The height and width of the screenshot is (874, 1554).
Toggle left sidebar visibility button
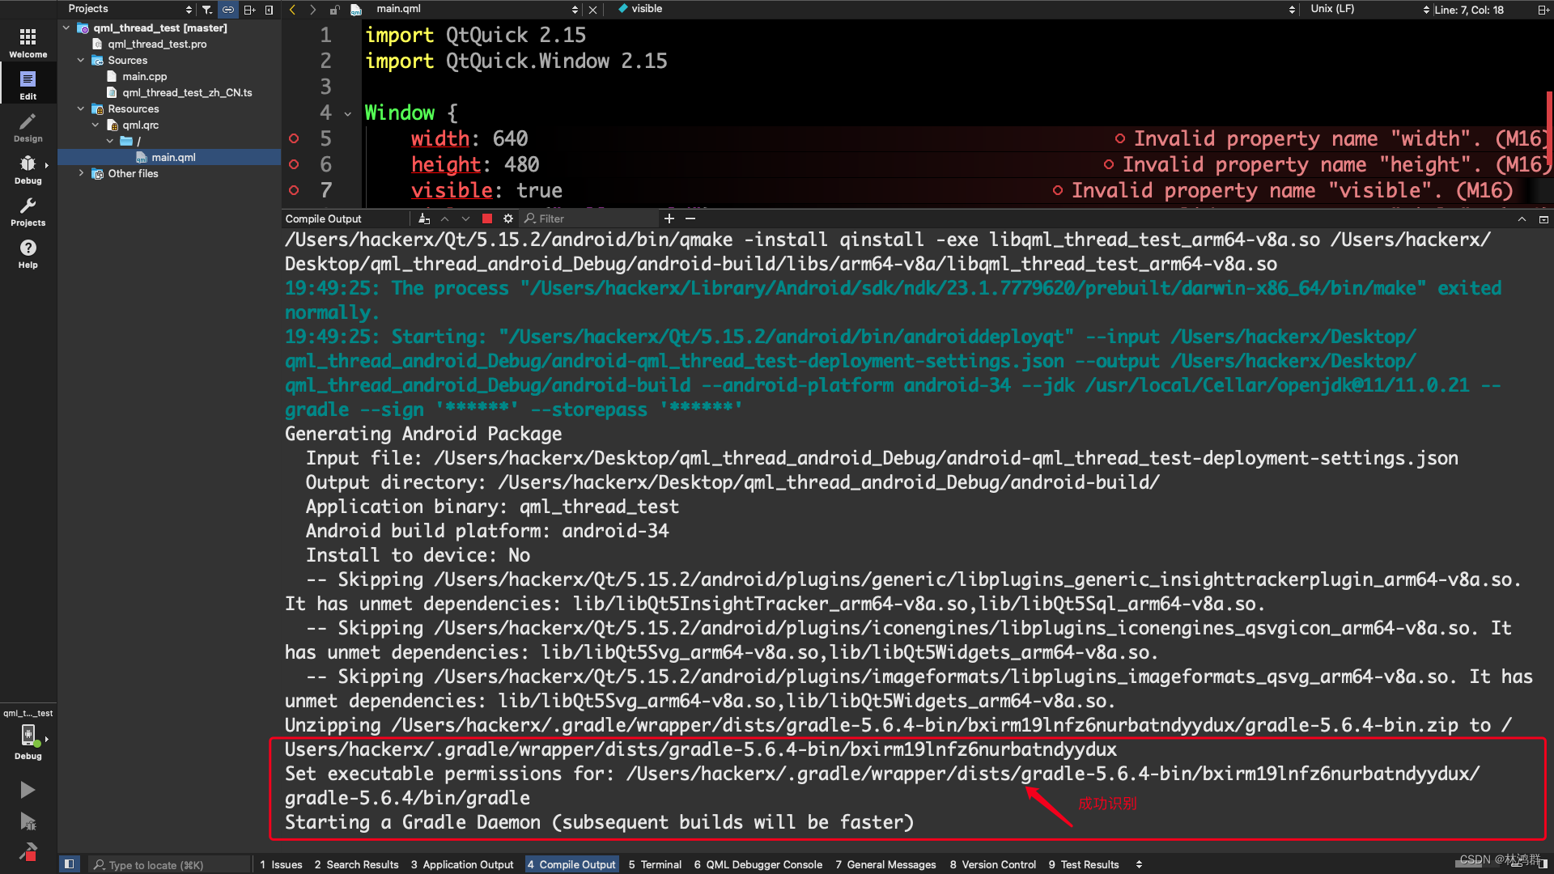pyautogui.click(x=70, y=864)
